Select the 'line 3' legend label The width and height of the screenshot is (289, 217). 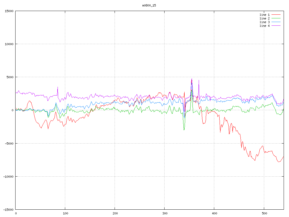264,22
